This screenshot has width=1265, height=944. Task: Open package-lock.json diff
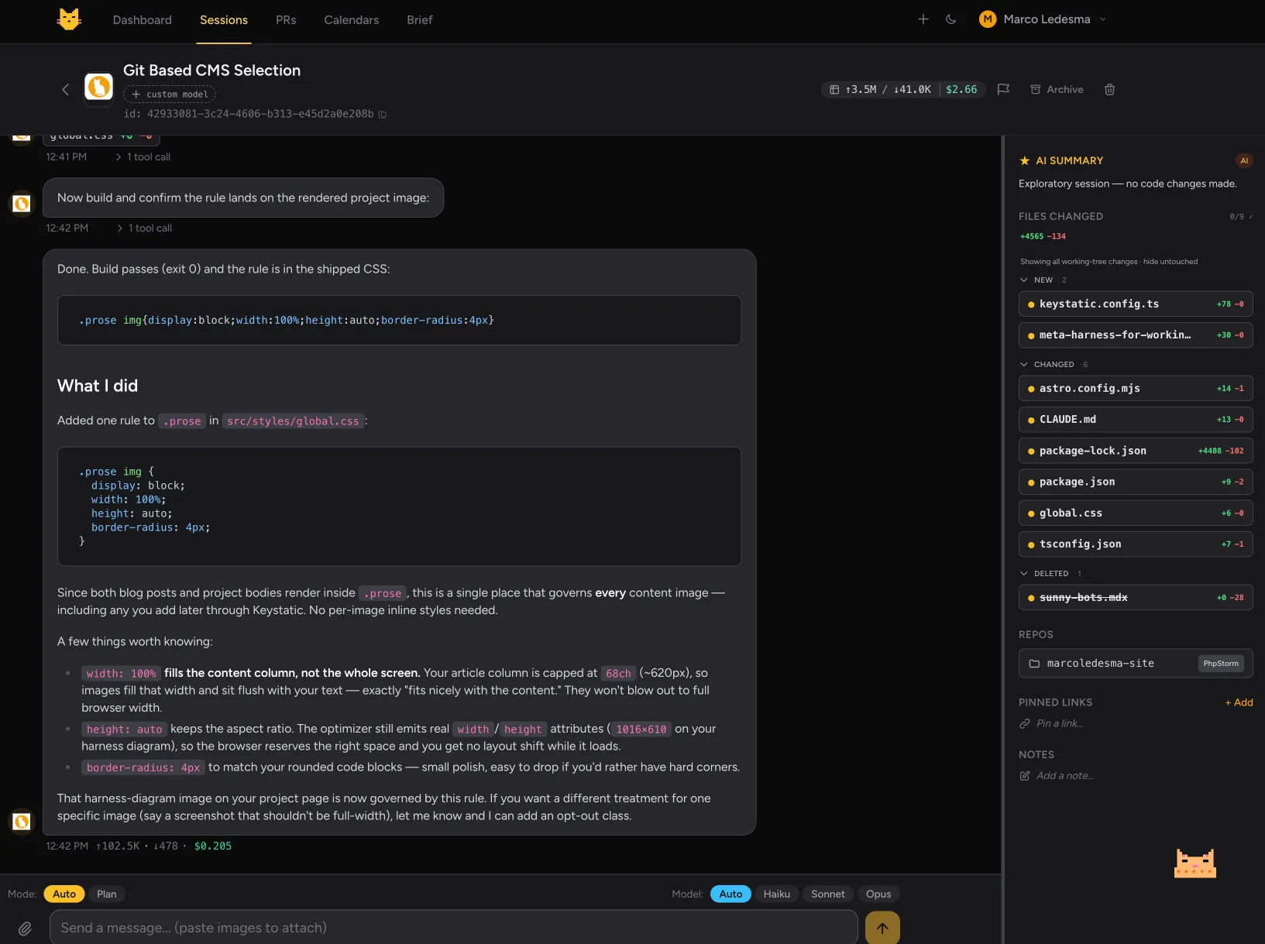1136,451
